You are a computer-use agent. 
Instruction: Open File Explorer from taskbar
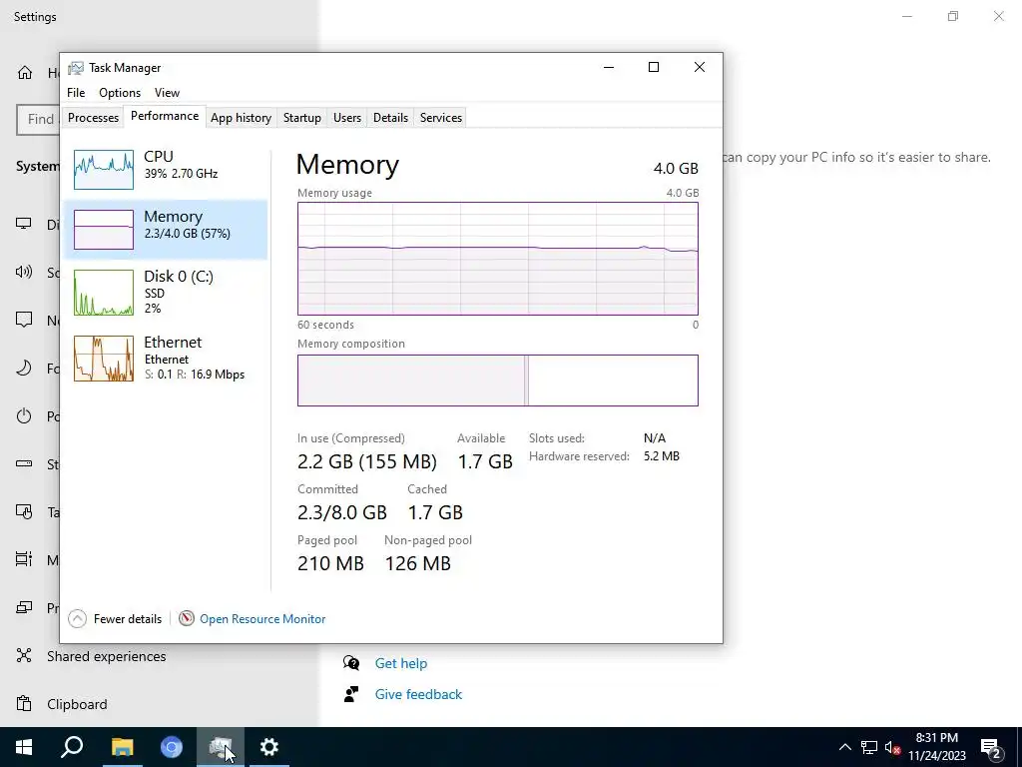[x=122, y=747]
